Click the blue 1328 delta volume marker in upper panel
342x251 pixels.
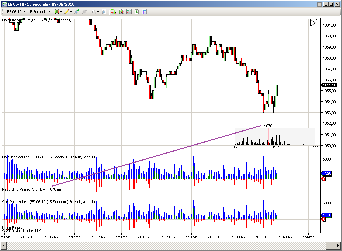click(326, 173)
